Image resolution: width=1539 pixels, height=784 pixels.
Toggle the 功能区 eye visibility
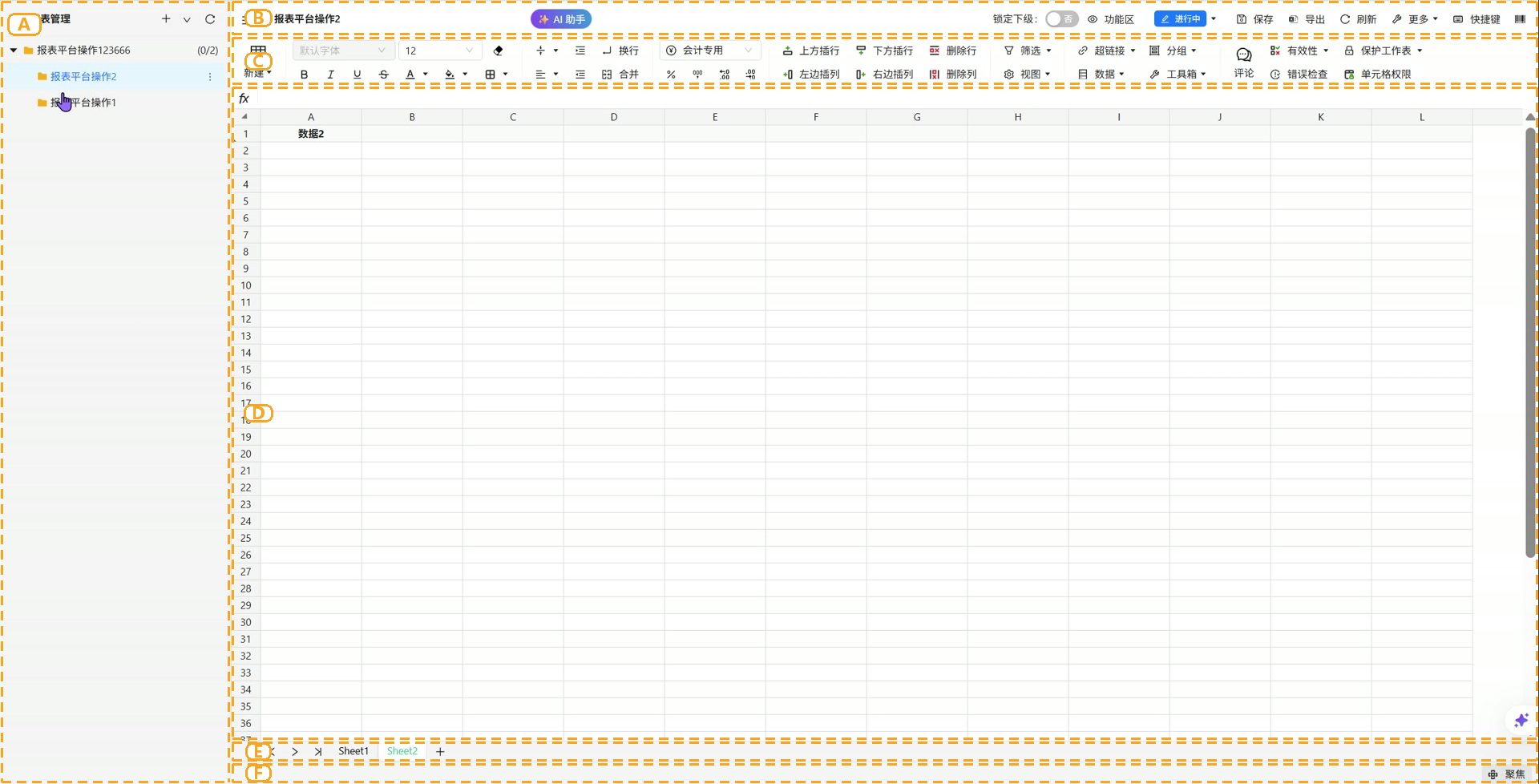pyautogui.click(x=1111, y=19)
